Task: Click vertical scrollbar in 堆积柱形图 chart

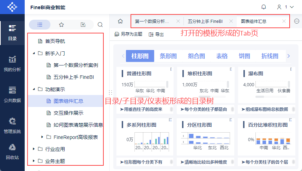Action: [228, 84]
